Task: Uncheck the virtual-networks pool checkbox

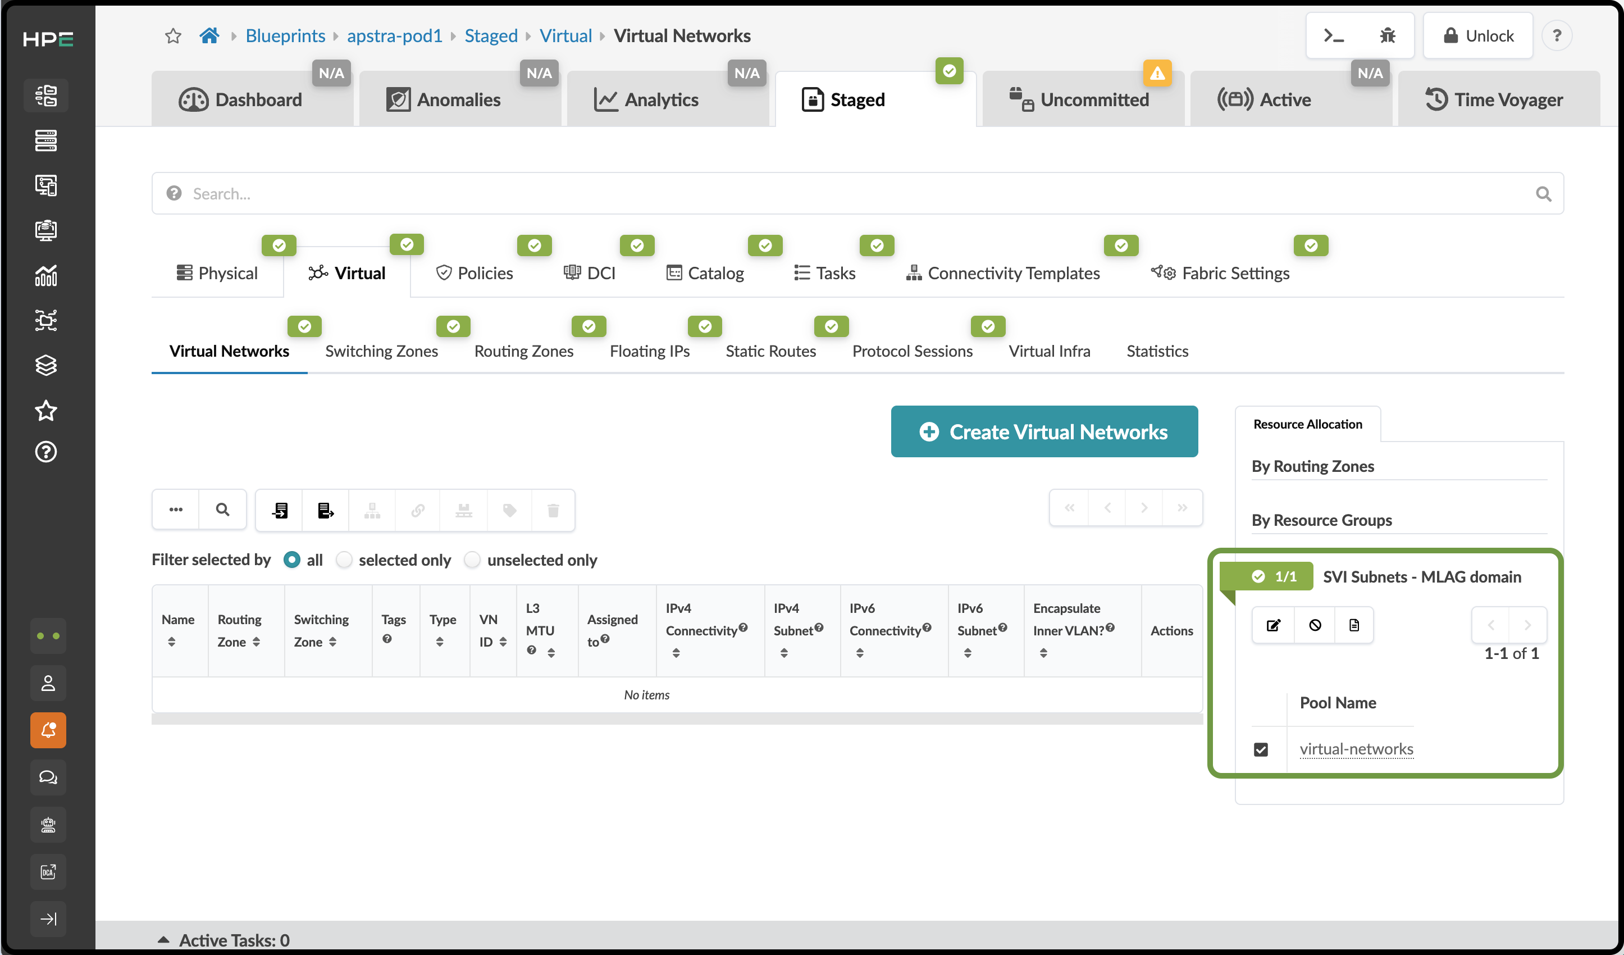Action: click(1261, 749)
